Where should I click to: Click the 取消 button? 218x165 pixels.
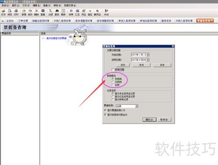click(x=164, y=120)
